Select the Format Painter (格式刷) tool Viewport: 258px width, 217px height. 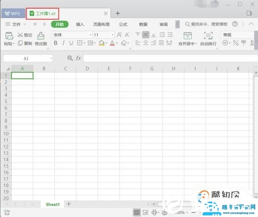tap(41, 39)
